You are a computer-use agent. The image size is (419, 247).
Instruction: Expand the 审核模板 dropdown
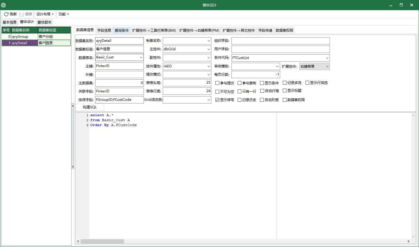coord(277,67)
